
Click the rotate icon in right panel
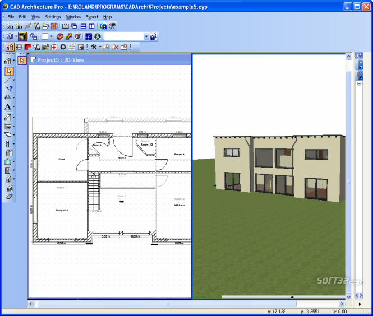359,55
